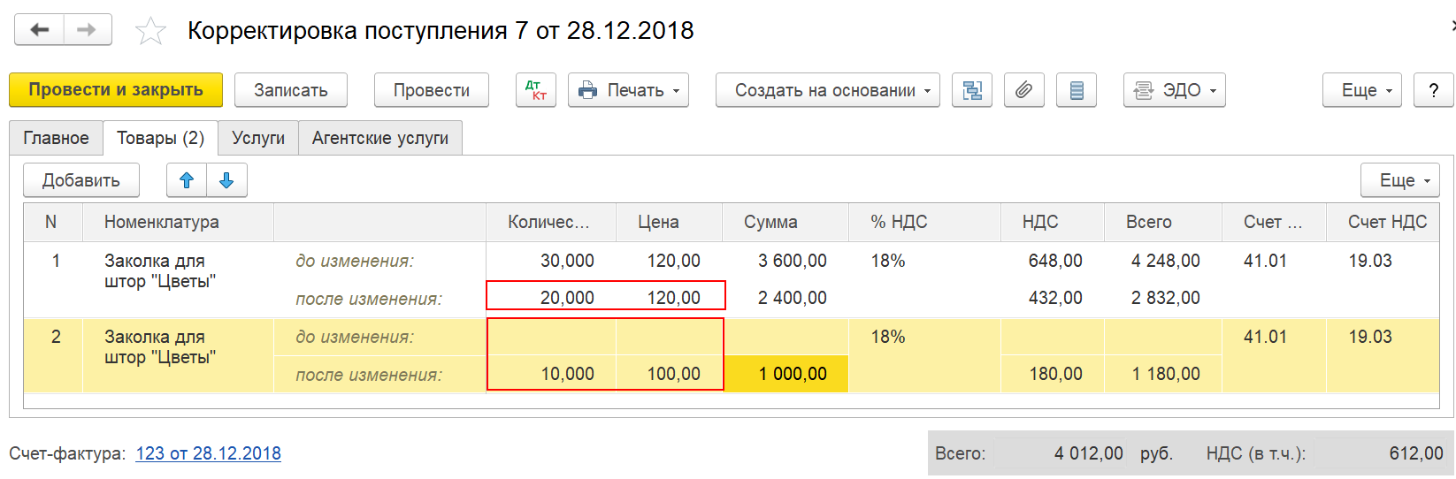Open the ЭДО dropdown menu
The image size is (1456, 479).
1175,90
